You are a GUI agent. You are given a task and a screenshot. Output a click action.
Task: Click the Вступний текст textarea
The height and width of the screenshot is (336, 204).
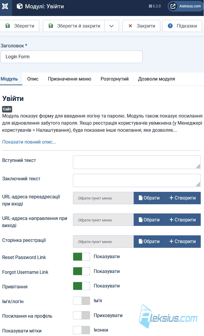[x=137, y=162]
